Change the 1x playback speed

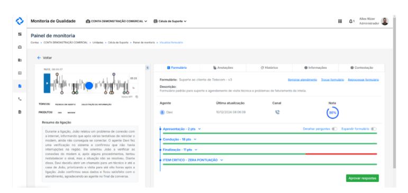coord(133,88)
